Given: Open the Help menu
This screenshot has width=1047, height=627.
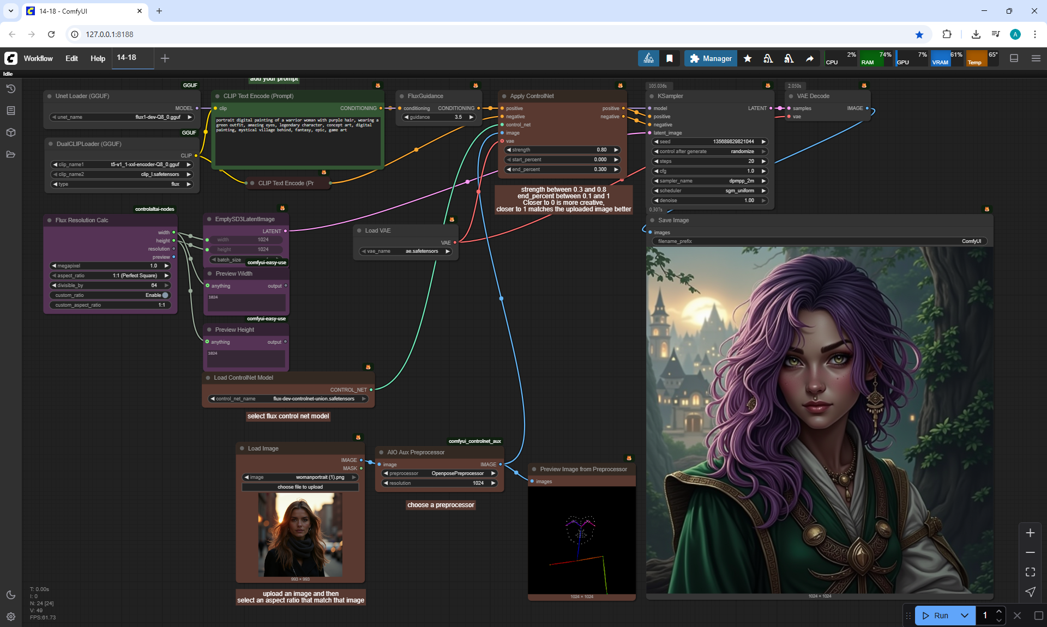Looking at the screenshot, I should pos(98,58).
